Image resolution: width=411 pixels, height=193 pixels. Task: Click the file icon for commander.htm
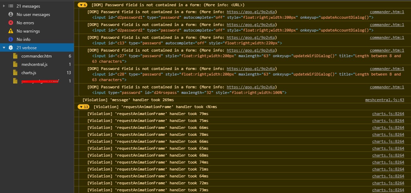pyautogui.click(x=16, y=56)
